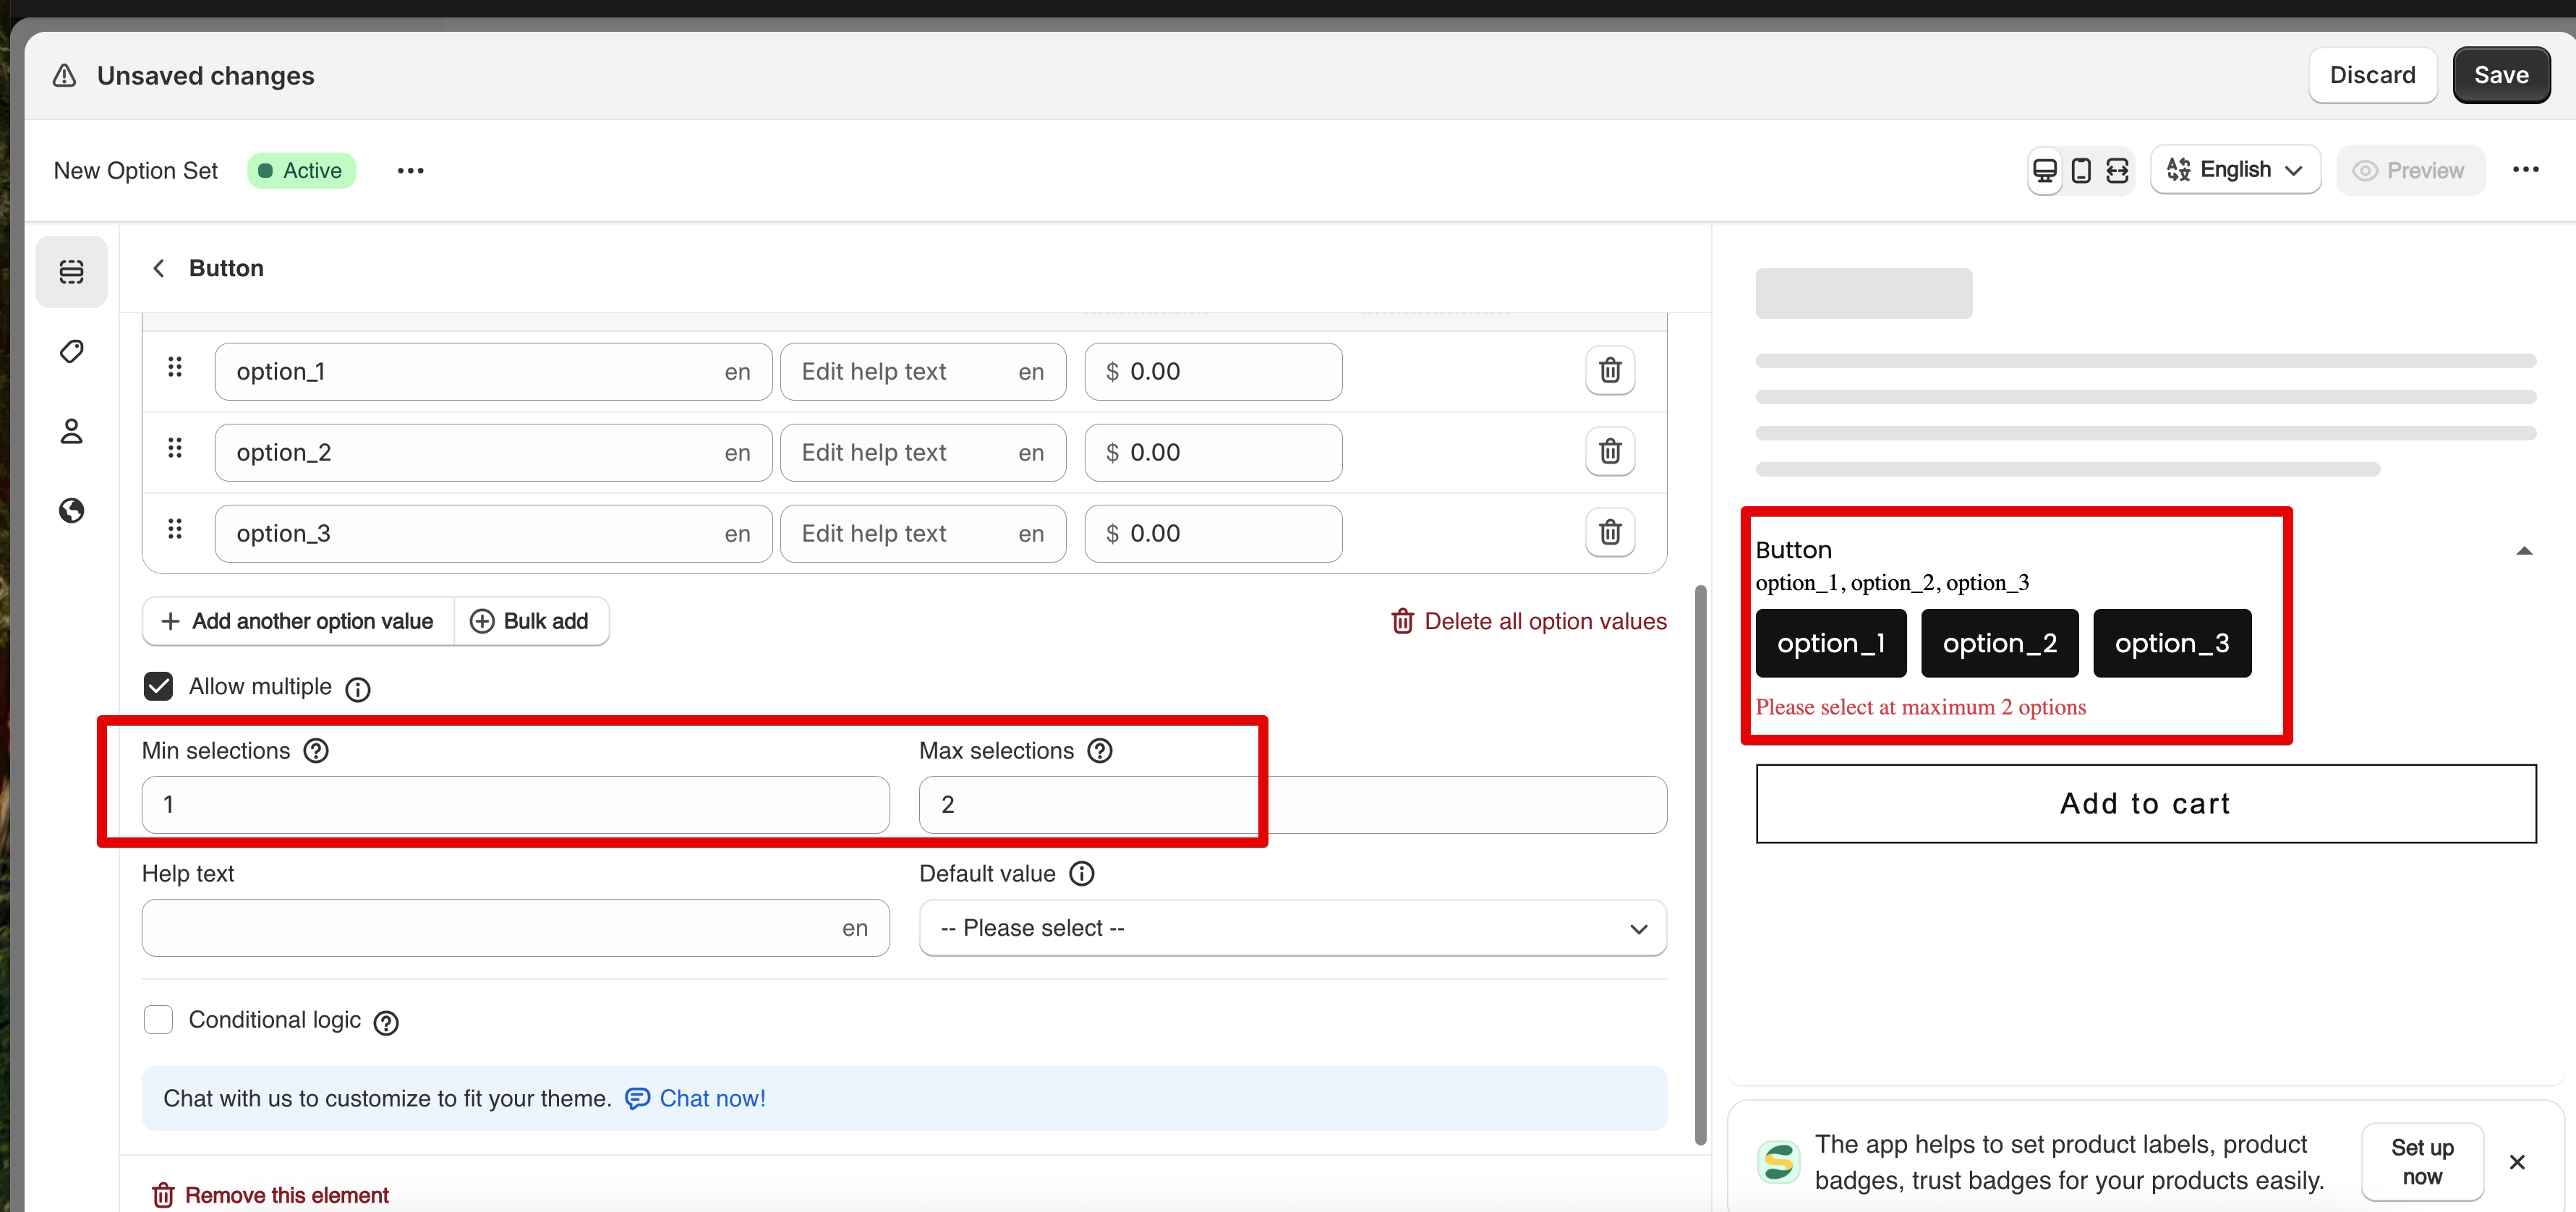The width and height of the screenshot is (2576, 1212).
Task: Click the Chat now! link
Action: tap(711, 1098)
